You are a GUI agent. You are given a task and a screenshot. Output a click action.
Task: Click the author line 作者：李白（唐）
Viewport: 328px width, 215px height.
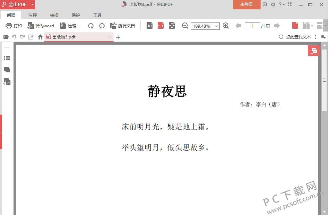coord(260,104)
